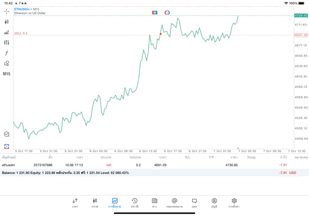Tap the SELL 0.2 order line label
Image resolution: width=309 pixels, height=216 pixels.
pos(21,33)
